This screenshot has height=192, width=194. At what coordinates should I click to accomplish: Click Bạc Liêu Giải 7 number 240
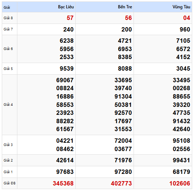68,29
